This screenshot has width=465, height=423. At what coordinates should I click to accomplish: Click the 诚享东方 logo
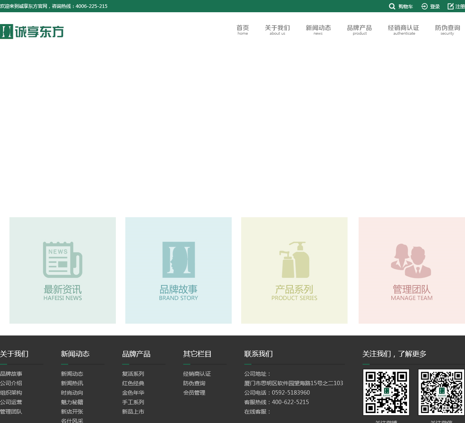point(32,32)
